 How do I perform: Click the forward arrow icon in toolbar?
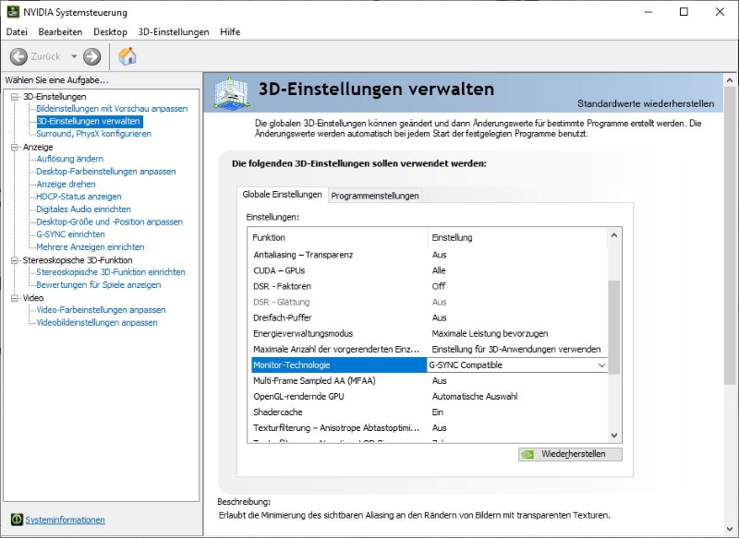(91, 56)
